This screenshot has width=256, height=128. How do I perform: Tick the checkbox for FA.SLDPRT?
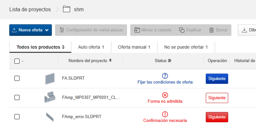point(17,78)
